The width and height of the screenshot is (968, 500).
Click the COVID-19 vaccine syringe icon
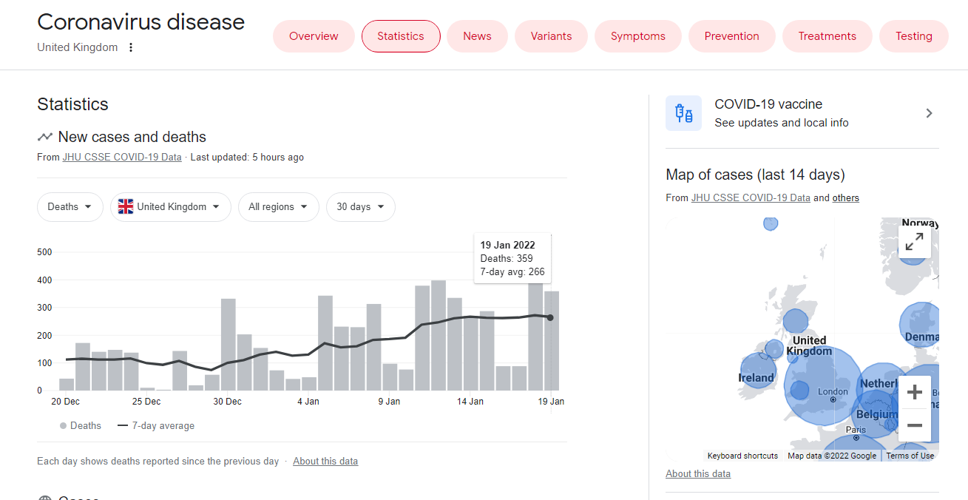683,113
